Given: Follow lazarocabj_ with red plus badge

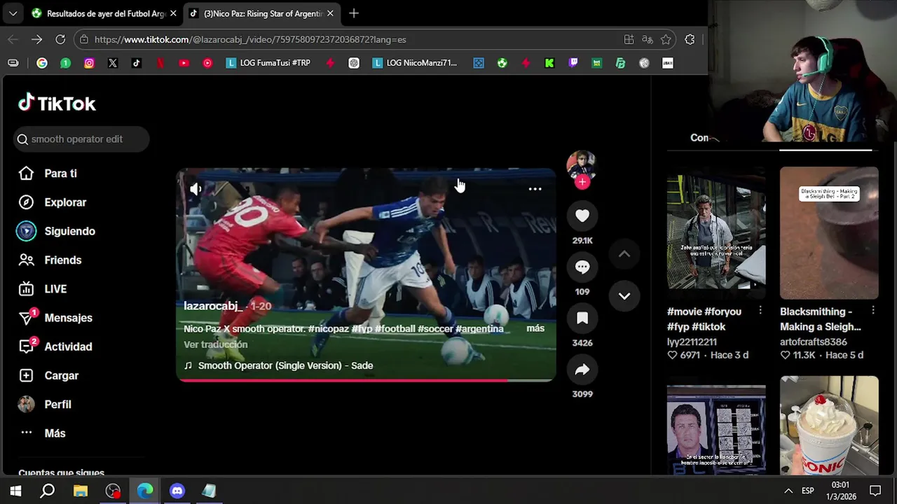Looking at the screenshot, I should [x=582, y=182].
